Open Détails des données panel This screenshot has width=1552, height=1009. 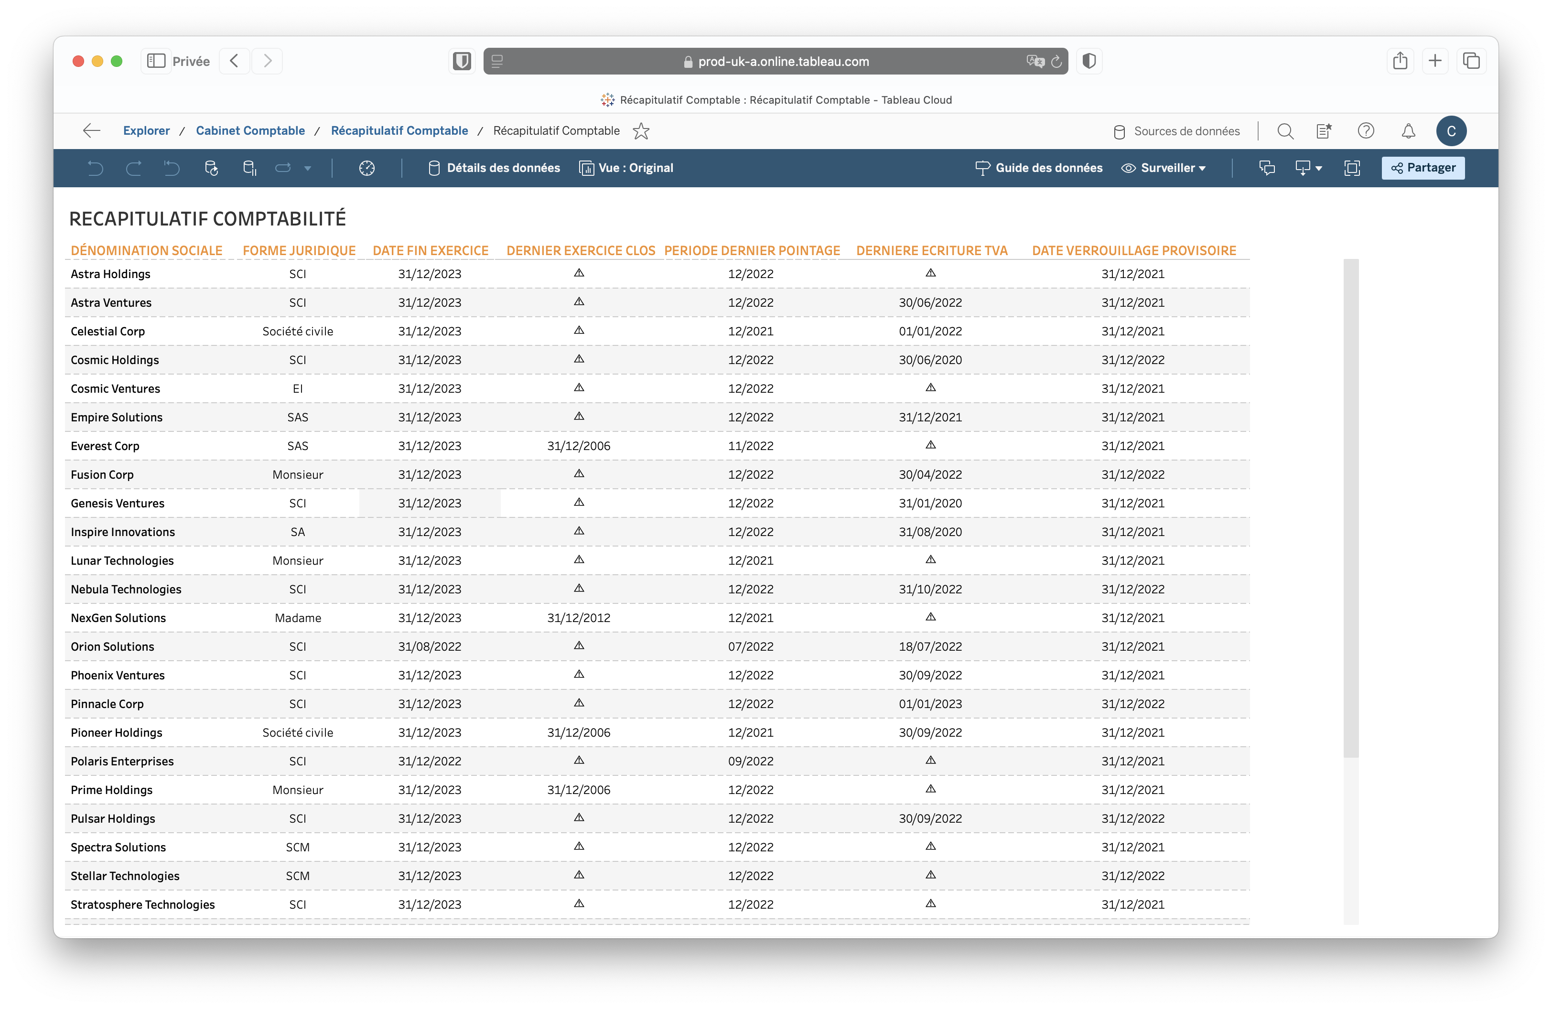tap(494, 168)
